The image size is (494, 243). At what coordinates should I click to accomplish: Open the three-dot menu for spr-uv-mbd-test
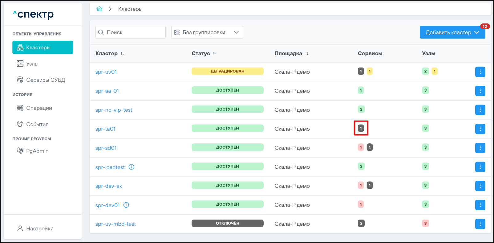(480, 224)
